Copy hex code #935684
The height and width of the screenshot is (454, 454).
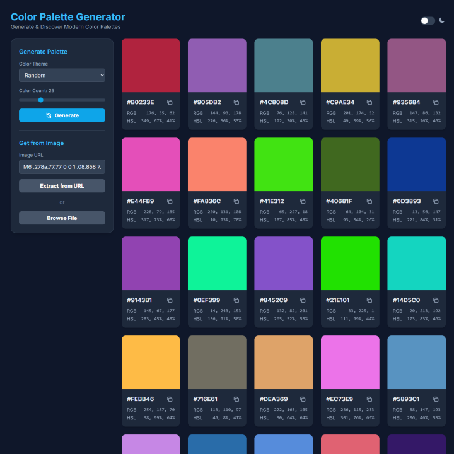pos(436,102)
